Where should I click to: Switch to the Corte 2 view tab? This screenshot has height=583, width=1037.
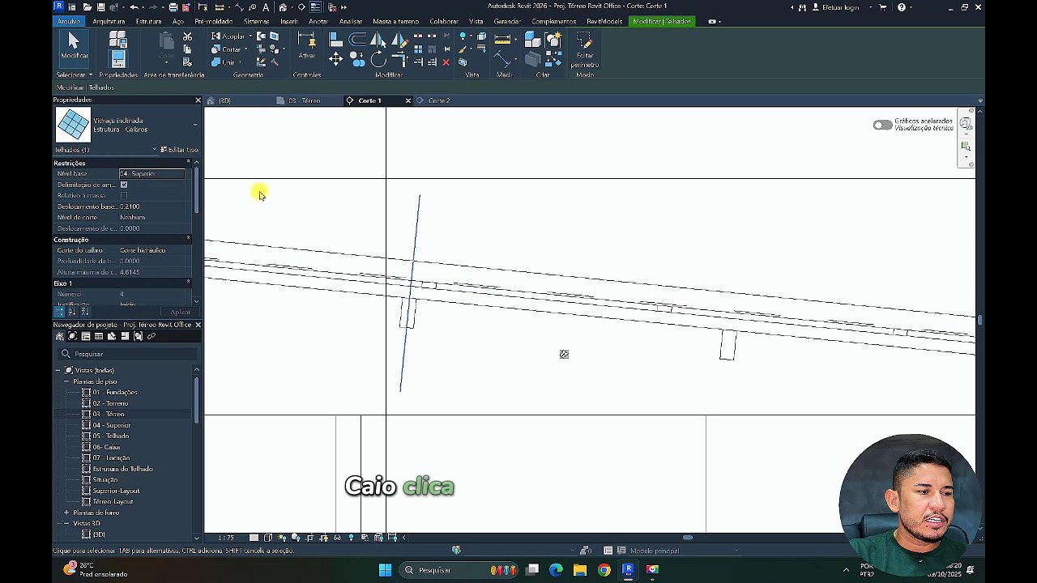tap(438, 100)
